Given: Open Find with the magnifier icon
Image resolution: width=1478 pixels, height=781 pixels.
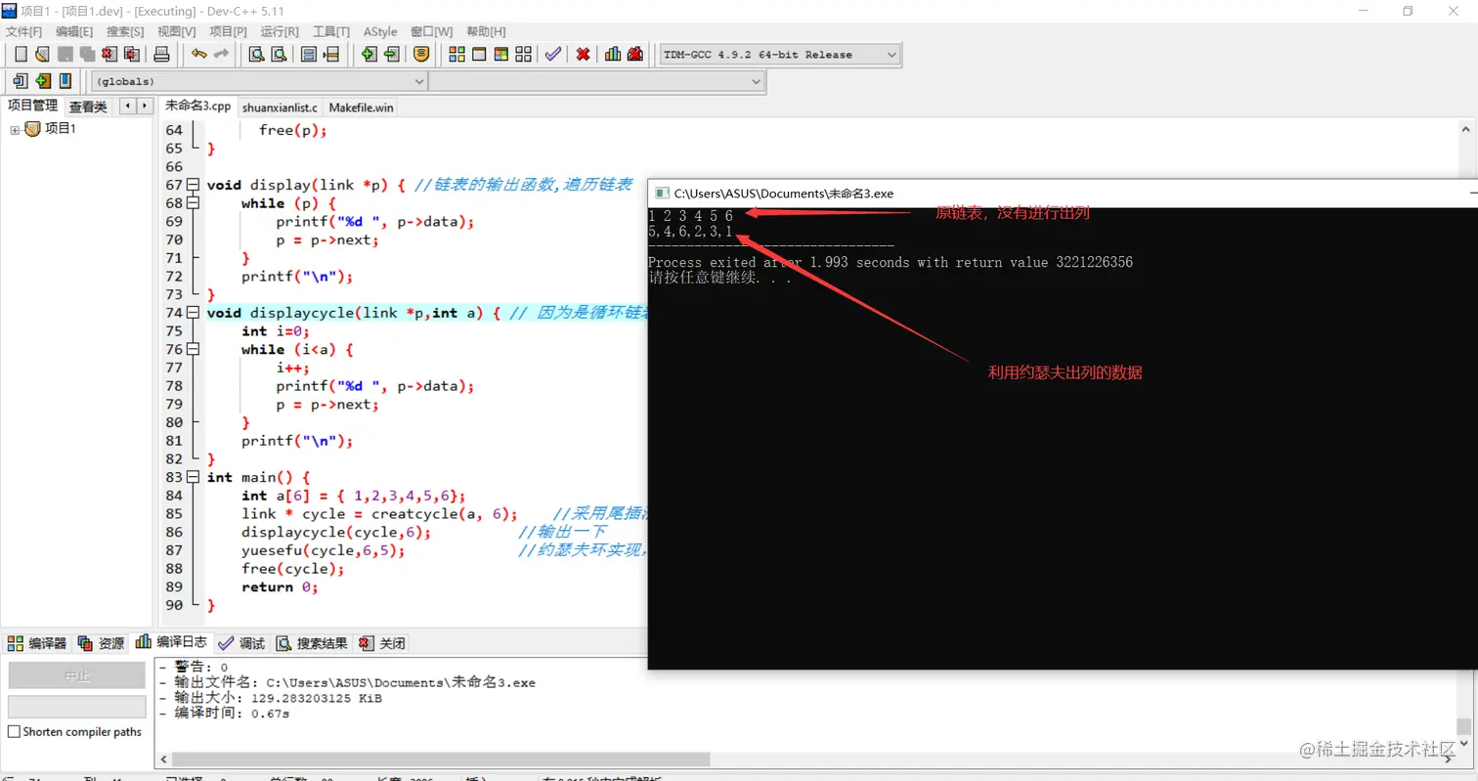Looking at the screenshot, I should click(256, 55).
